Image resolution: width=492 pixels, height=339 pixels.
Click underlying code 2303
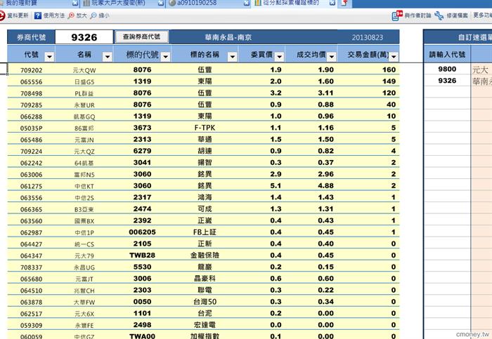[x=142, y=290]
